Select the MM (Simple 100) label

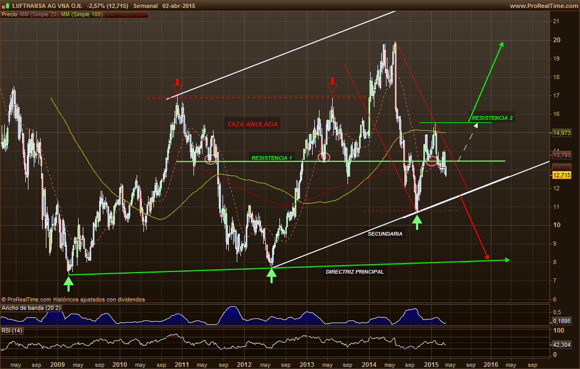(82, 14)
